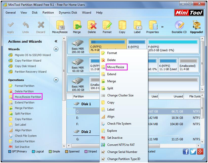Open the Google Plus icon

point(200,151)
